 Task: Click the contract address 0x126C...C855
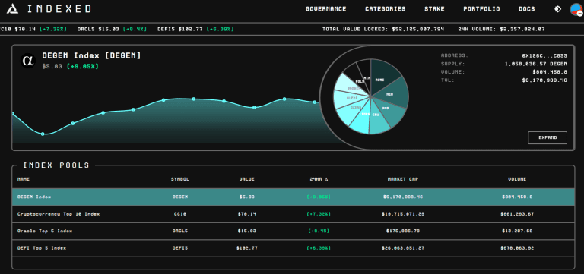click(x=544, y=55)
